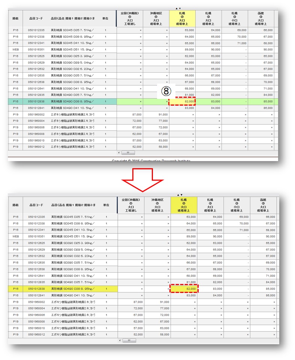
Task: Click code 0501012338 in upper table
Action: click(36, 36)
